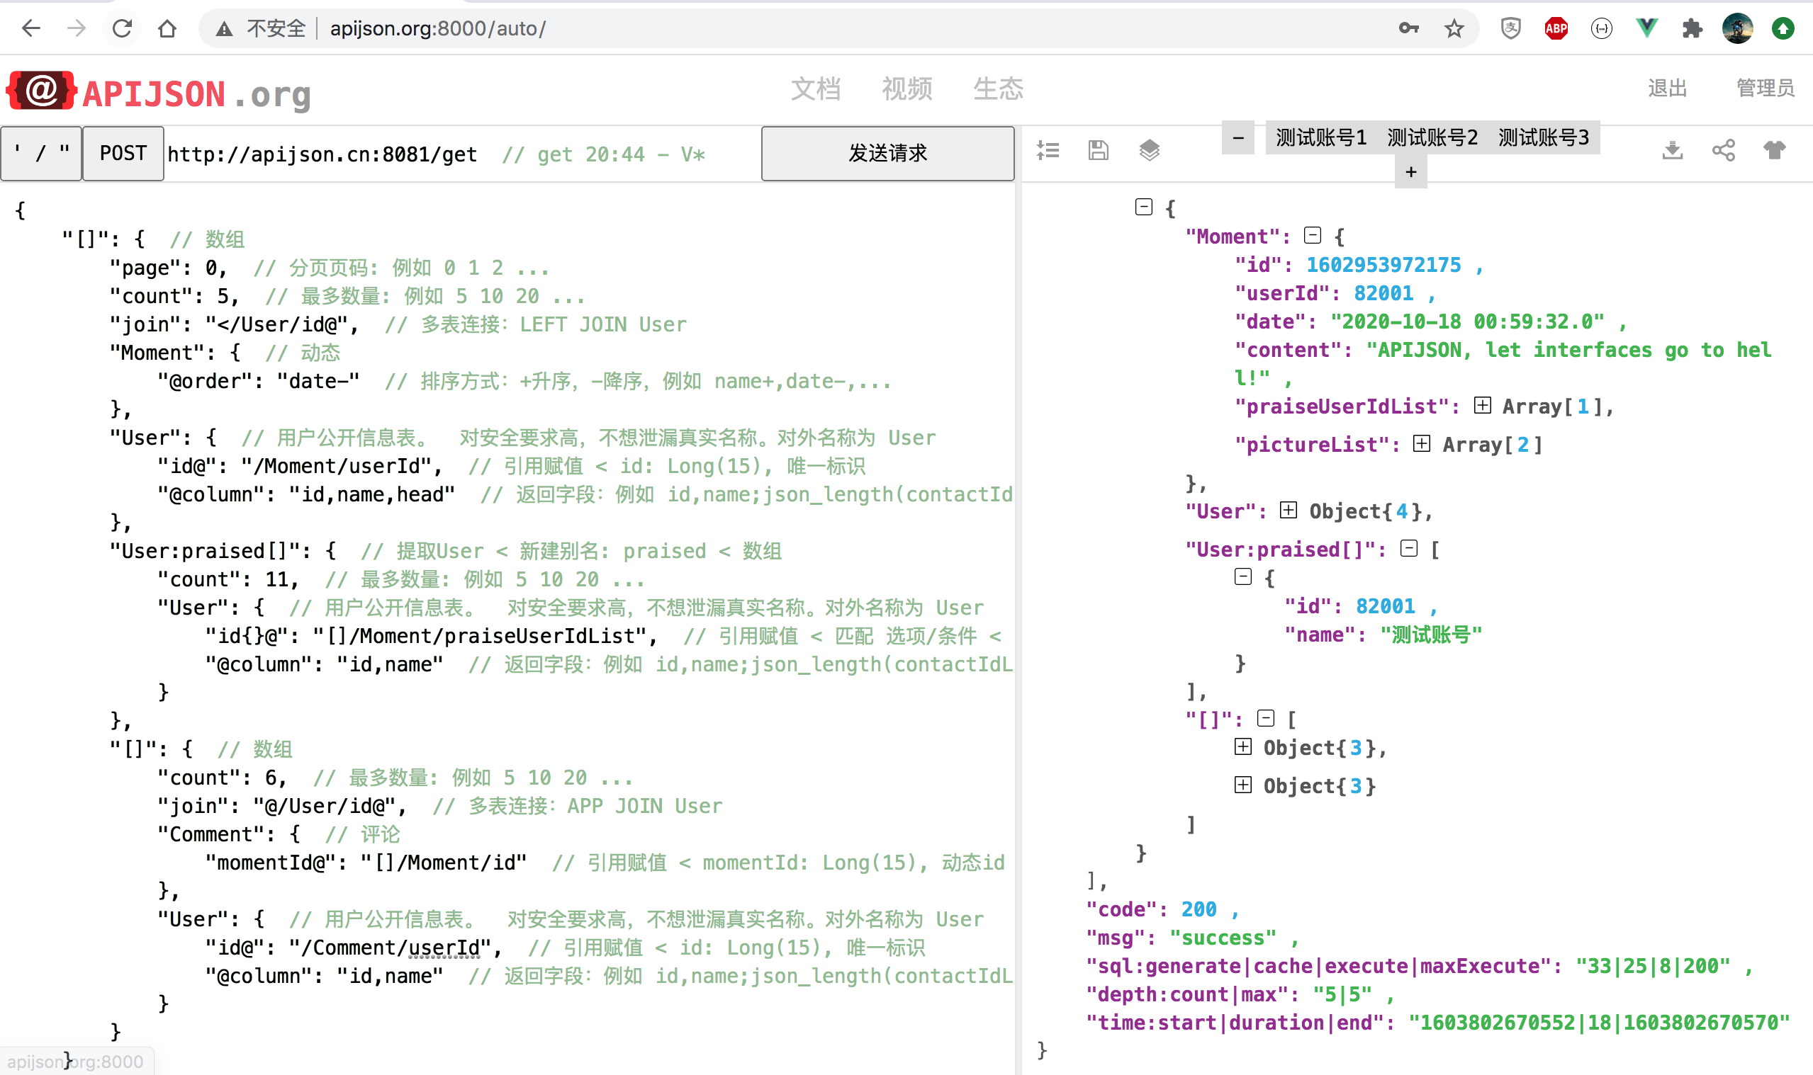The height and width of the screenshot is (1075, 1813).
Task: Open the share icon in the response panel
Action: click(1723, 151)
